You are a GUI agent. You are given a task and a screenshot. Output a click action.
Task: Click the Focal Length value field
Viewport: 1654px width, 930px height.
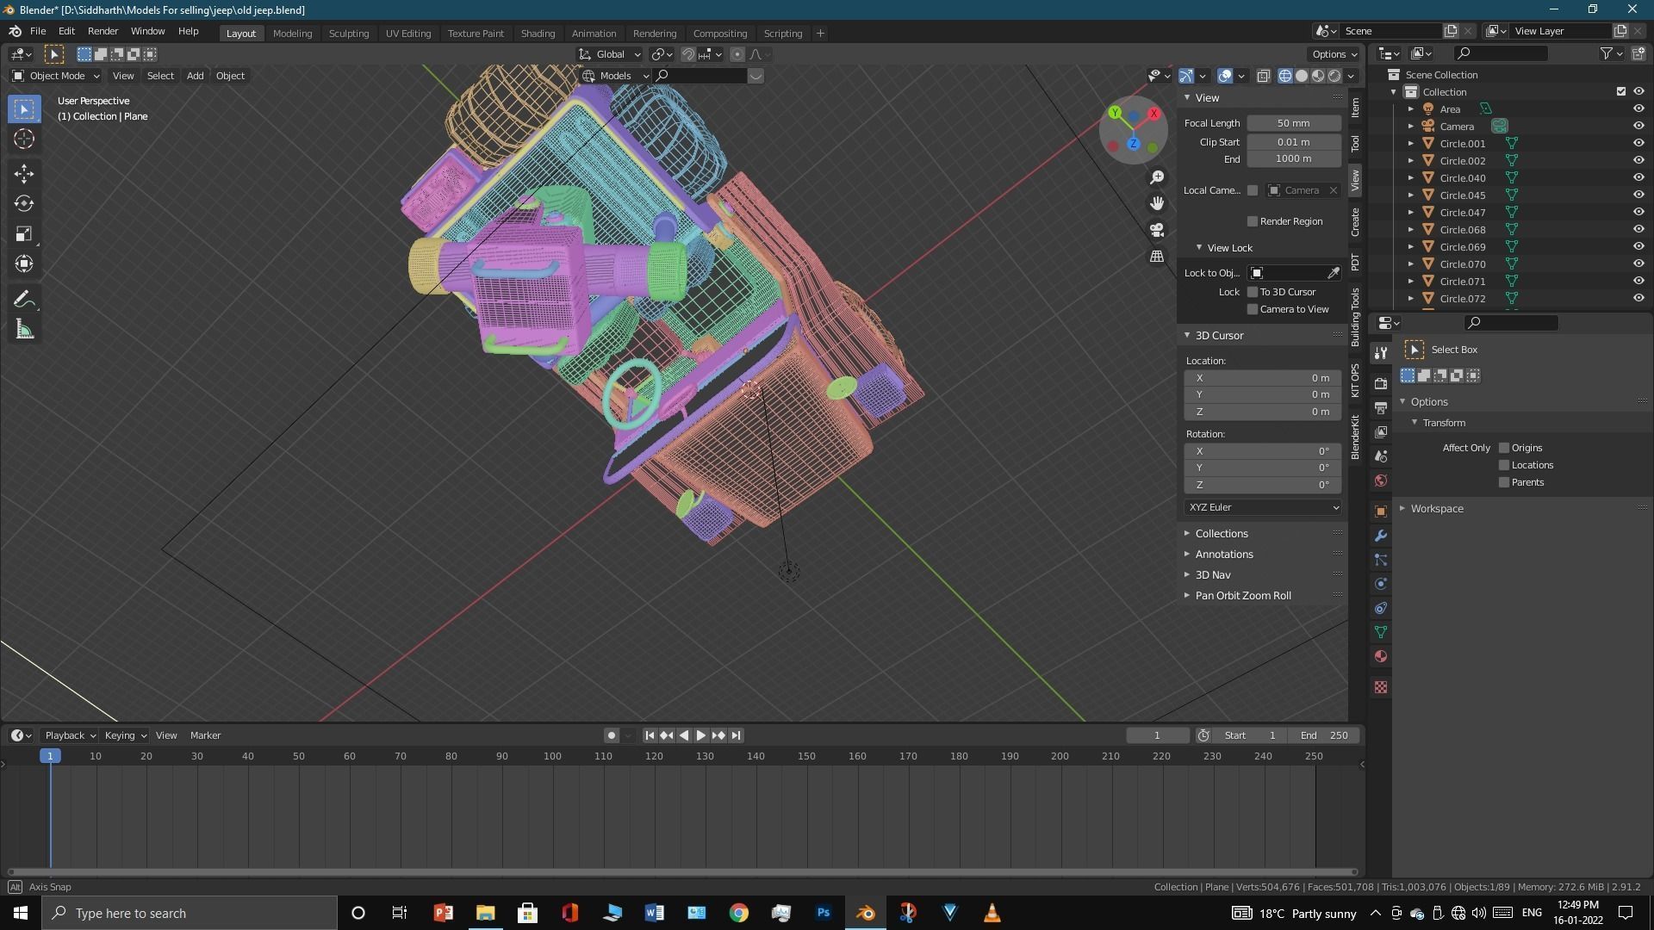pos(1294,123)
